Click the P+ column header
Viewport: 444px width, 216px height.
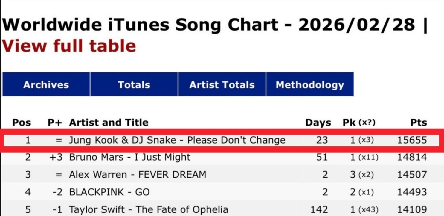click(55, 123)
